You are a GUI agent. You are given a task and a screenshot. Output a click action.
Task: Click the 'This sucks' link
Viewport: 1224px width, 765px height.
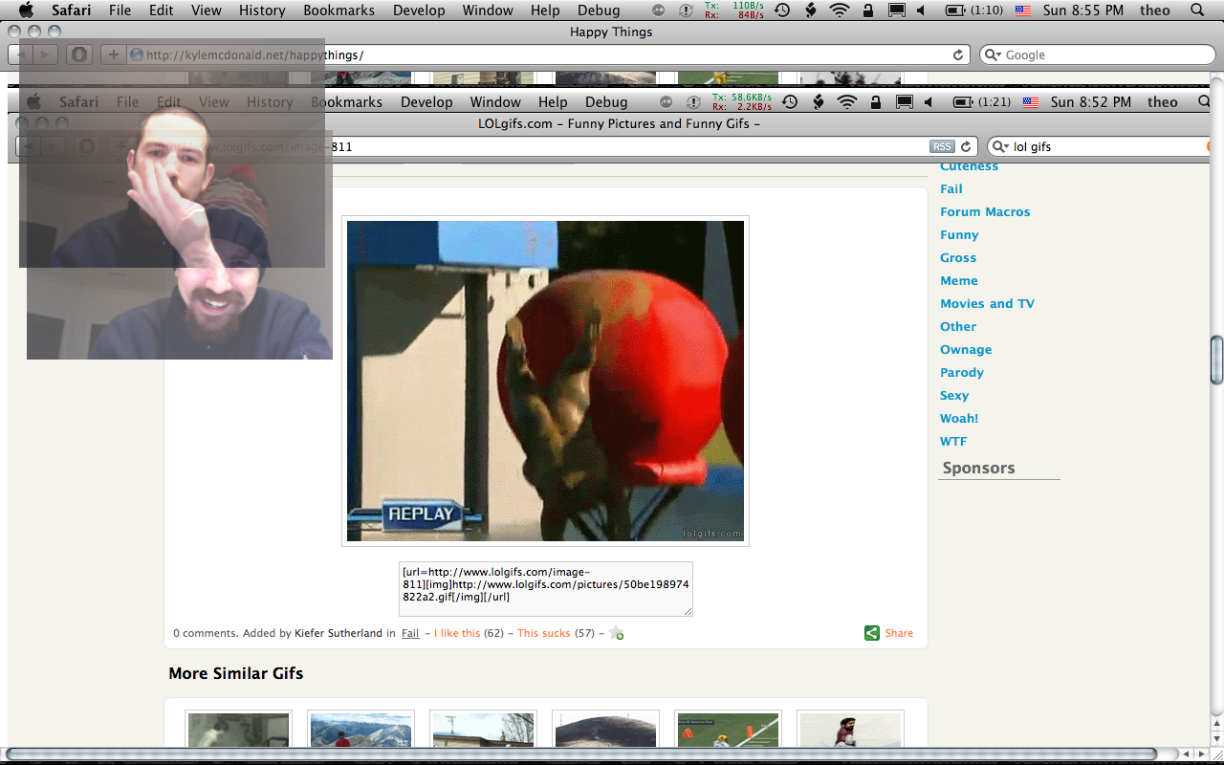pos(543,633)
